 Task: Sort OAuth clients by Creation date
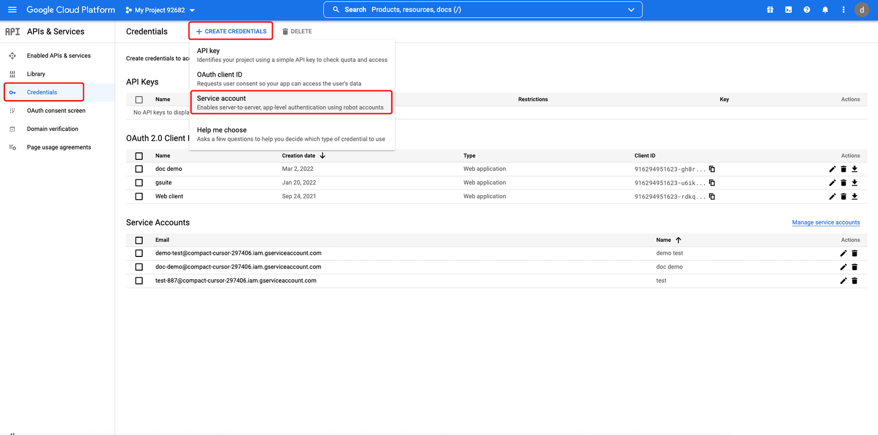coord(303,156)
